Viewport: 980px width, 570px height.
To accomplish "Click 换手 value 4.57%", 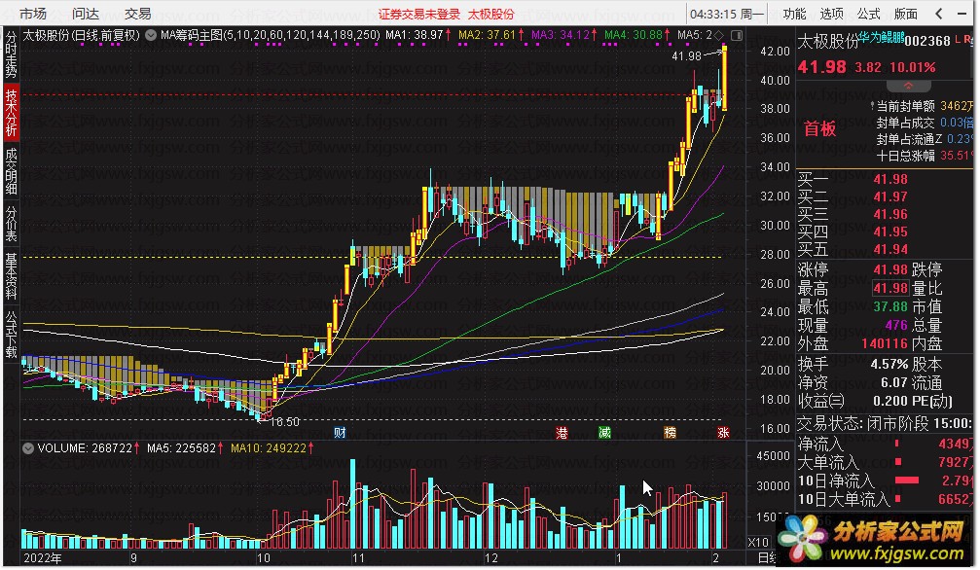I will pyautogui.click(x=889, y=365).
